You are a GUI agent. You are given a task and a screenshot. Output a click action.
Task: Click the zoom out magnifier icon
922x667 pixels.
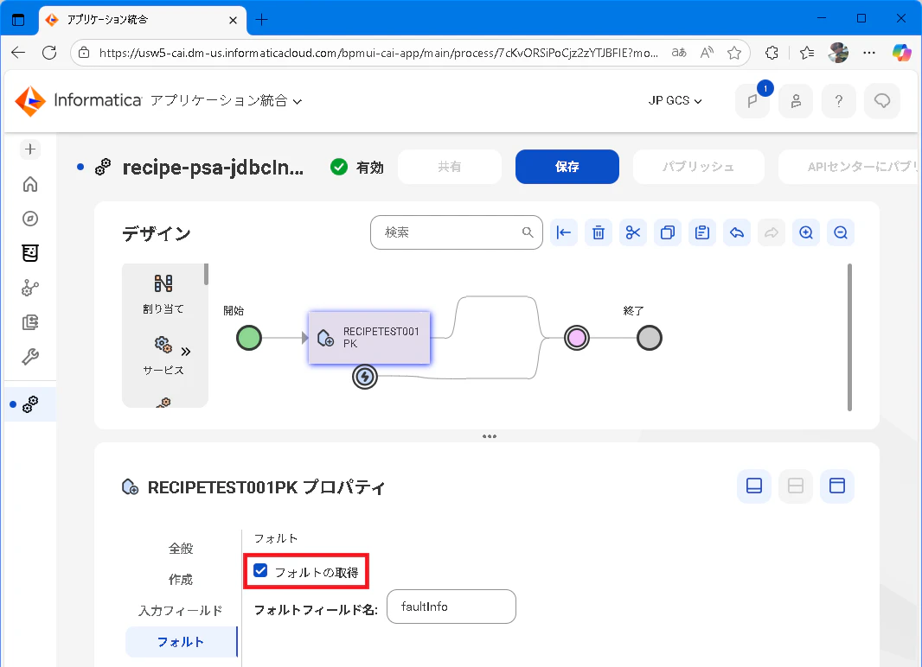point(841,232)
